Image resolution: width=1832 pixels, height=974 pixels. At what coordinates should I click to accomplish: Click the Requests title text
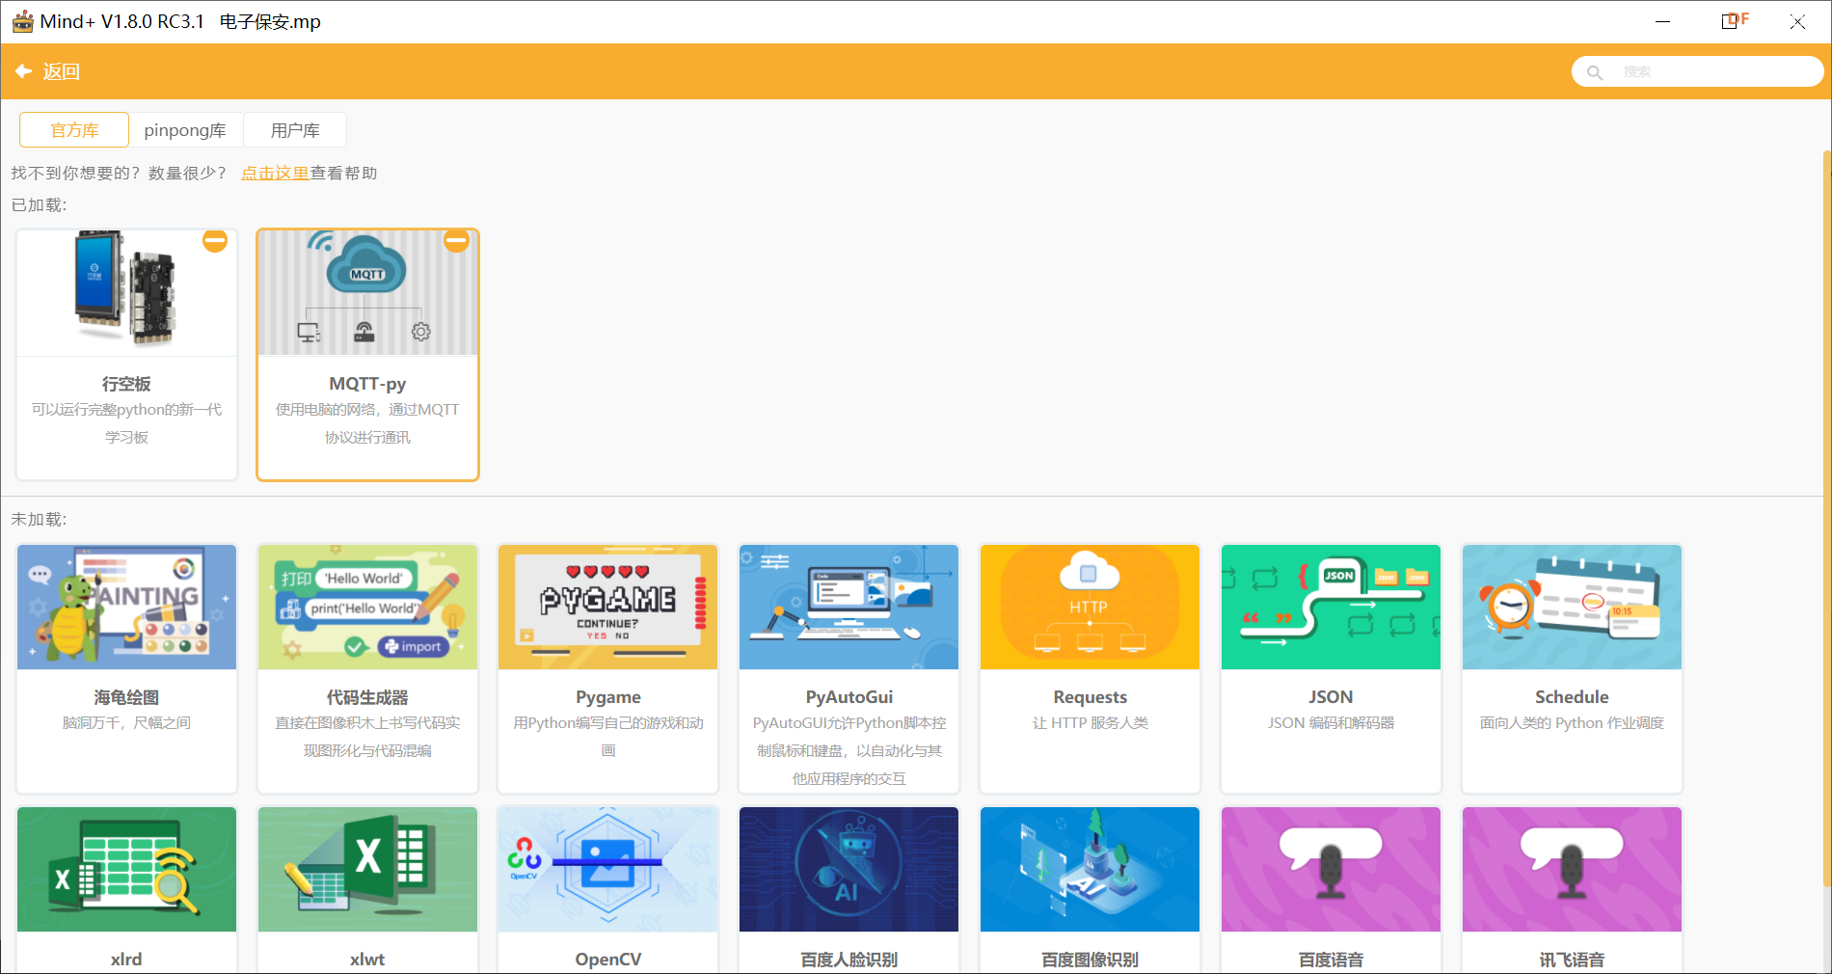click(x=1090, y=697)
